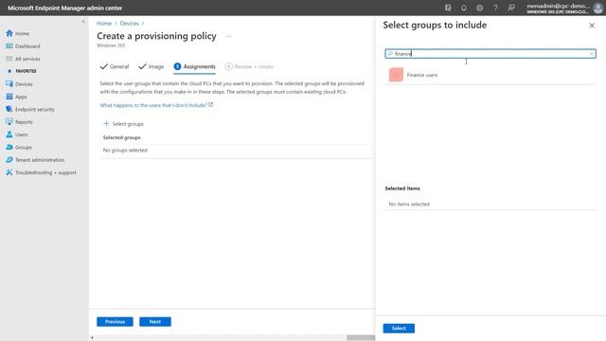Click the Microsoft Endpoint Manager admin center title

(65, 8)
